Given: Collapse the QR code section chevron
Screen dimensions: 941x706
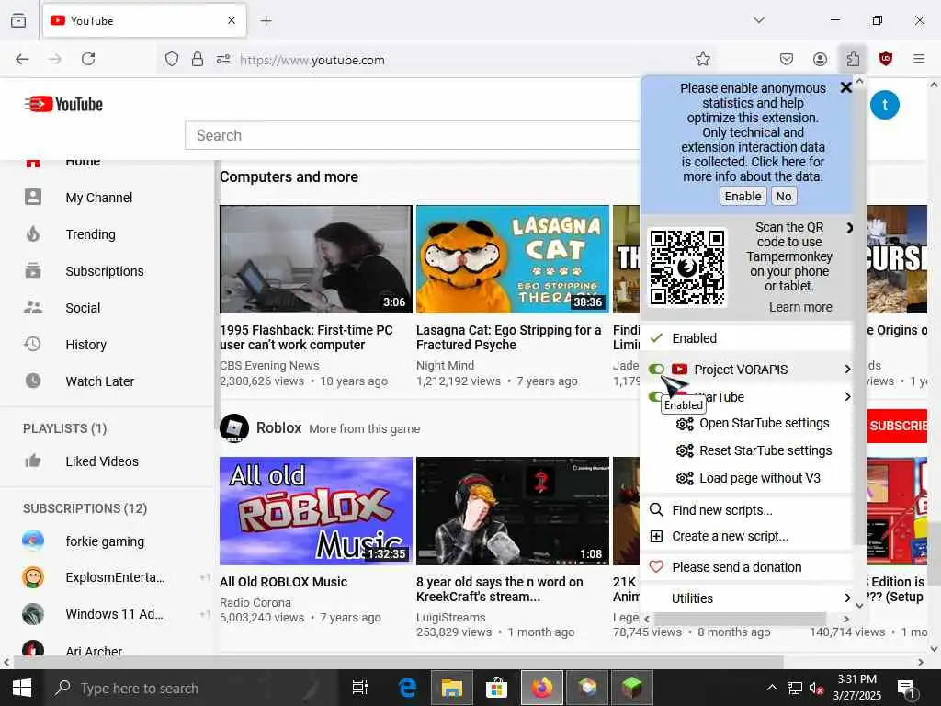Looking at the screenshot, I should click(849, 228).
